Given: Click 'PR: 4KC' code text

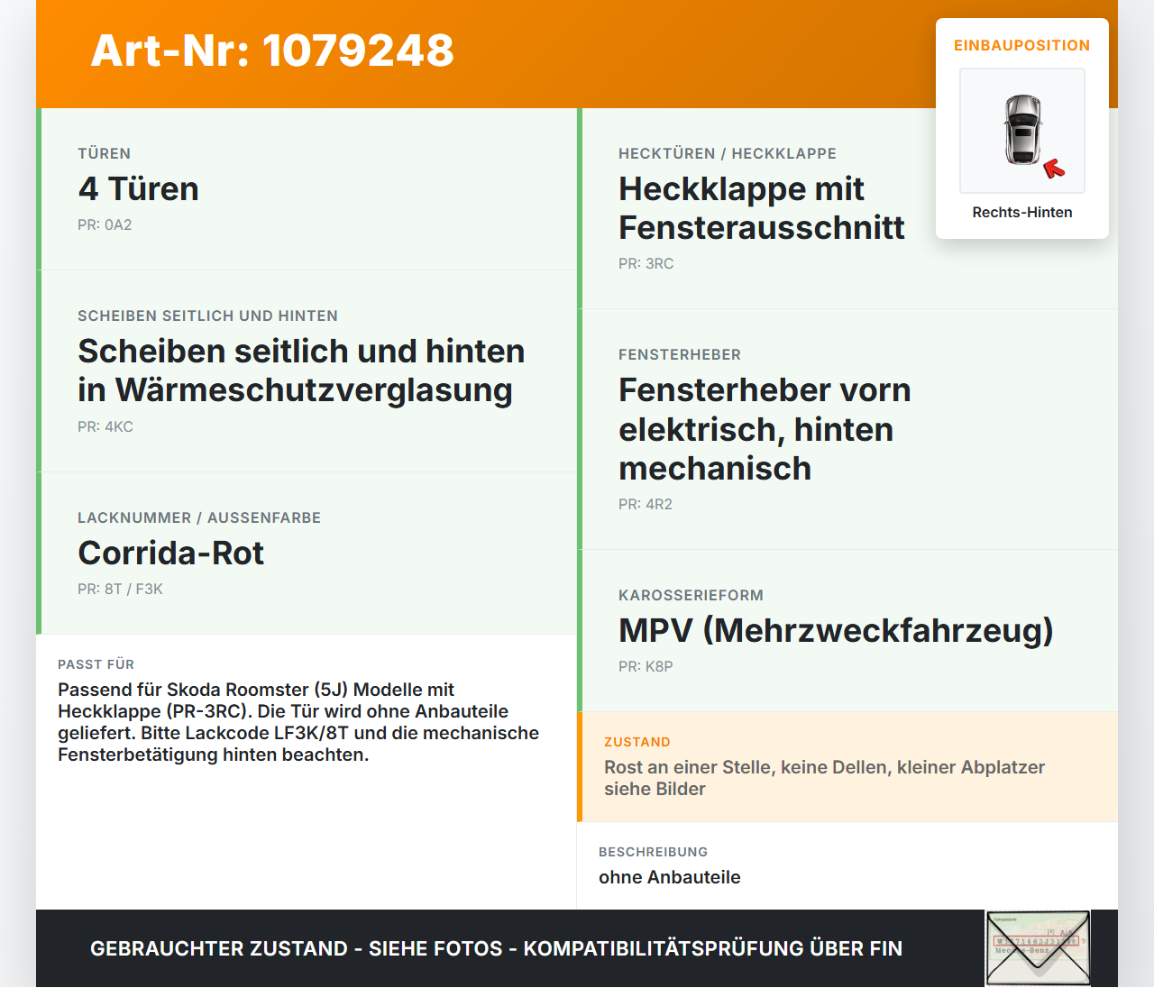Looking at the screenshot, I should [105, 427].
